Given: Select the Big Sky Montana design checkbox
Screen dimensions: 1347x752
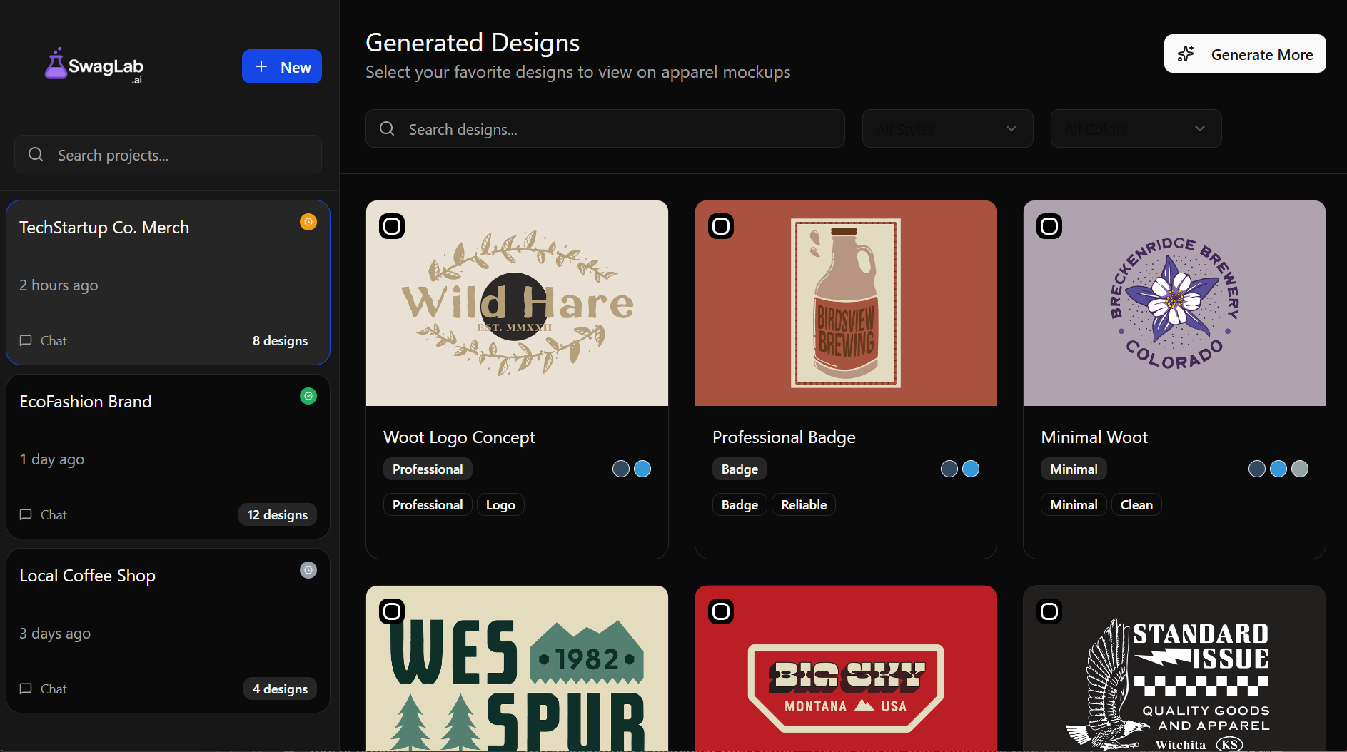Looking at the screenshot, I should point(721,611).
